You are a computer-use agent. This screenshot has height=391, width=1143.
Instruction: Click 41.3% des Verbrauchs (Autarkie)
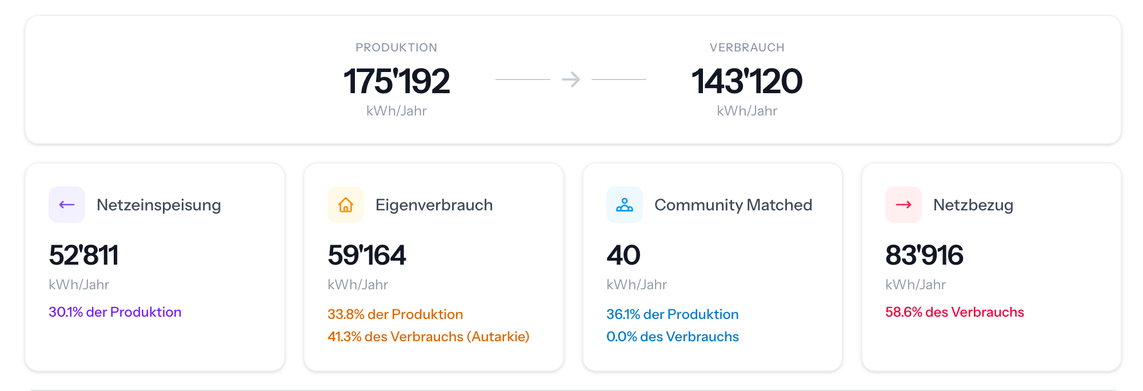(x=429, y=337)
